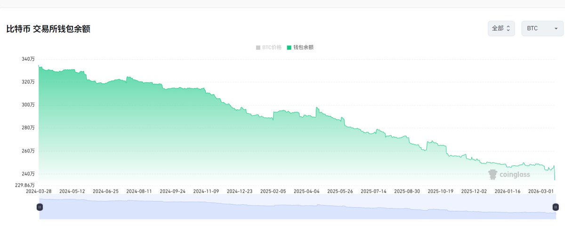This screenshot has width=565, height=232.
Task: Click the 2024-11-09 date label
Action: click(206, 192)
